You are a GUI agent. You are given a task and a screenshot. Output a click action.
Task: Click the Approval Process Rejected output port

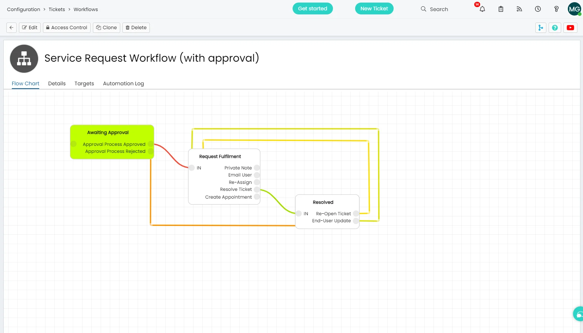pos(151,151)
